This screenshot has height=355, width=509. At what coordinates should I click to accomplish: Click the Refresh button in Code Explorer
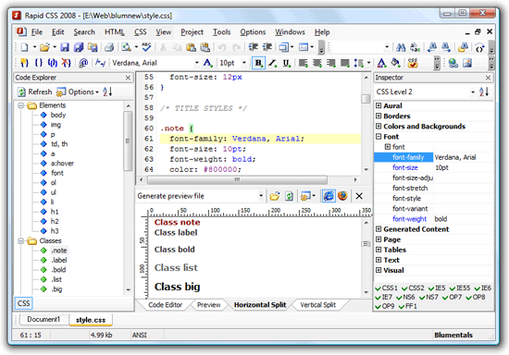click(35, 92)
